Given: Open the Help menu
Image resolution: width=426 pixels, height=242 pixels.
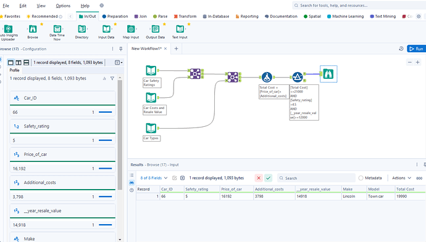Looking at the screenshot, I should point(85,6).
